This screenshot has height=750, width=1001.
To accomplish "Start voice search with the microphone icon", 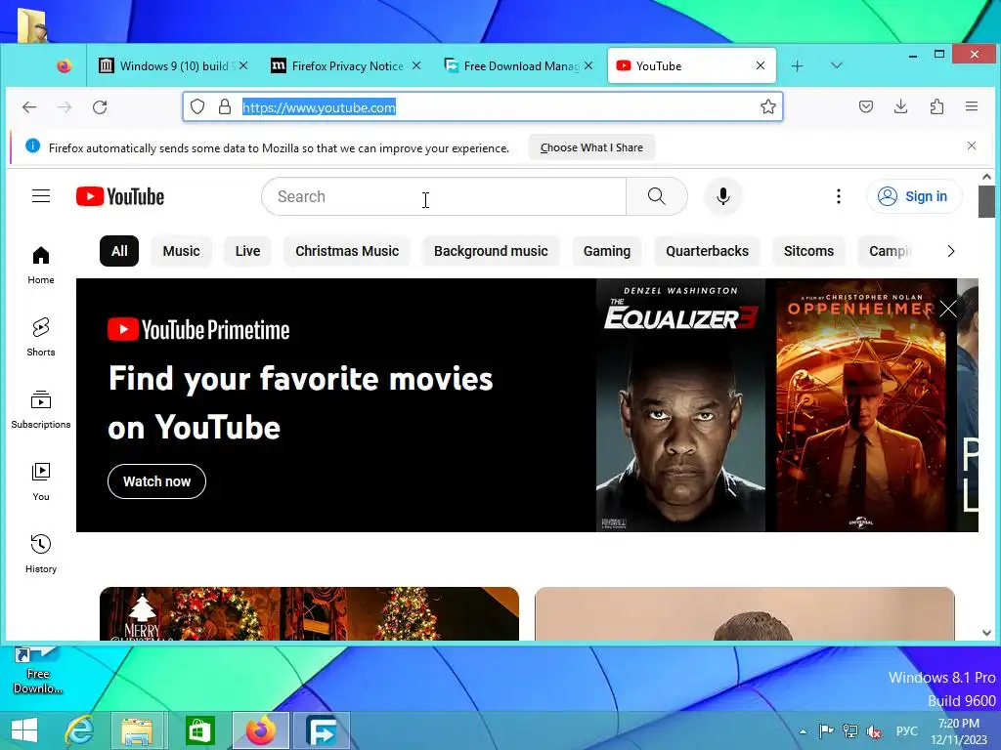I will pyautogui.click(x=722, y=196).
